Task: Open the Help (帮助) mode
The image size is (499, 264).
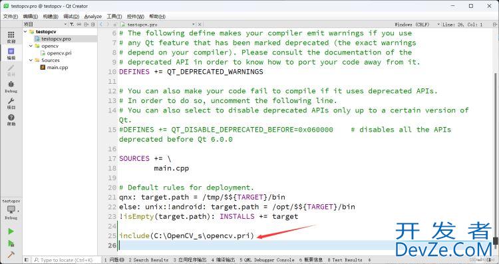Action: [x=11, y=120]
